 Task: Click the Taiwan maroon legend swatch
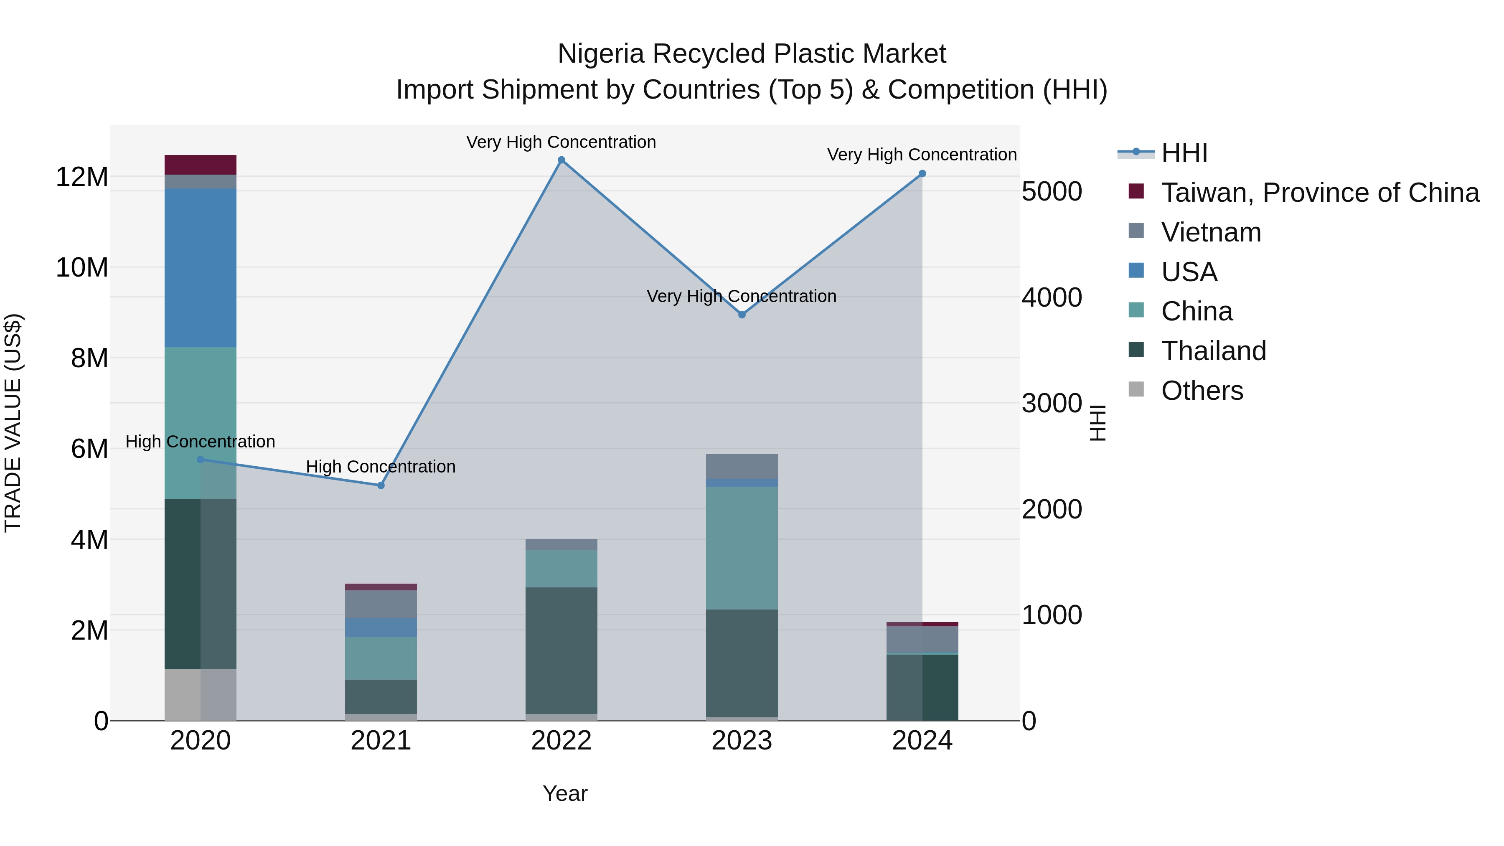(x=1136, y=191)
